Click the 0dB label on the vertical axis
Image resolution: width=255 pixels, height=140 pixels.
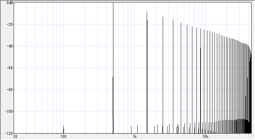pyautogui.click(x=10, y=3)
